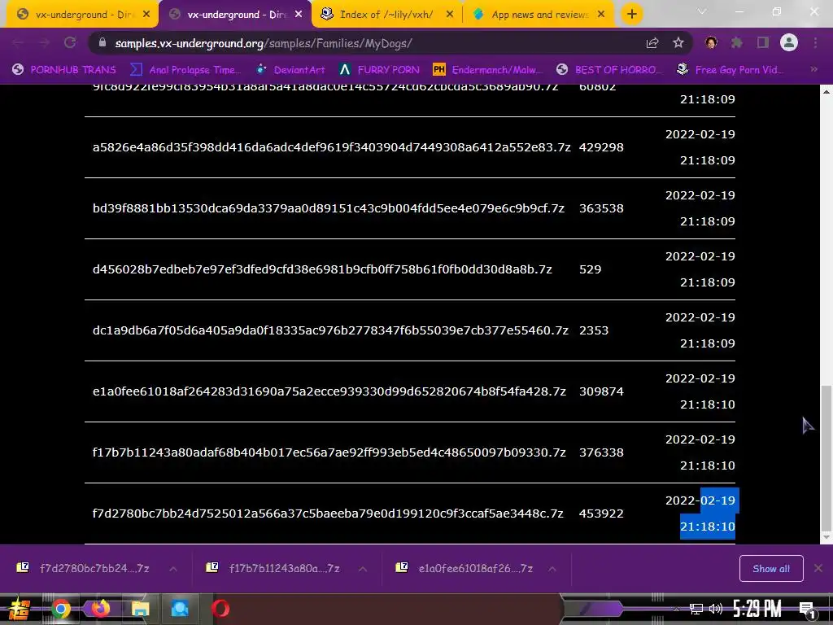Click the highlighted 21:18:10 timestamp
The image size is (833, 625).
(707, 527)
